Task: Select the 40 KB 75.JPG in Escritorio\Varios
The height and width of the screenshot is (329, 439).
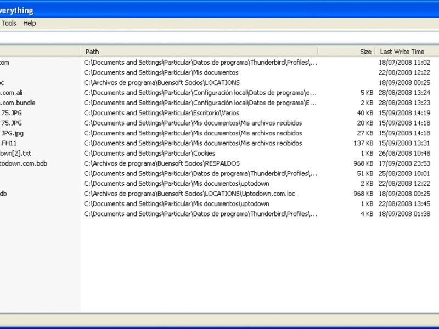Action: pos(219,113)
